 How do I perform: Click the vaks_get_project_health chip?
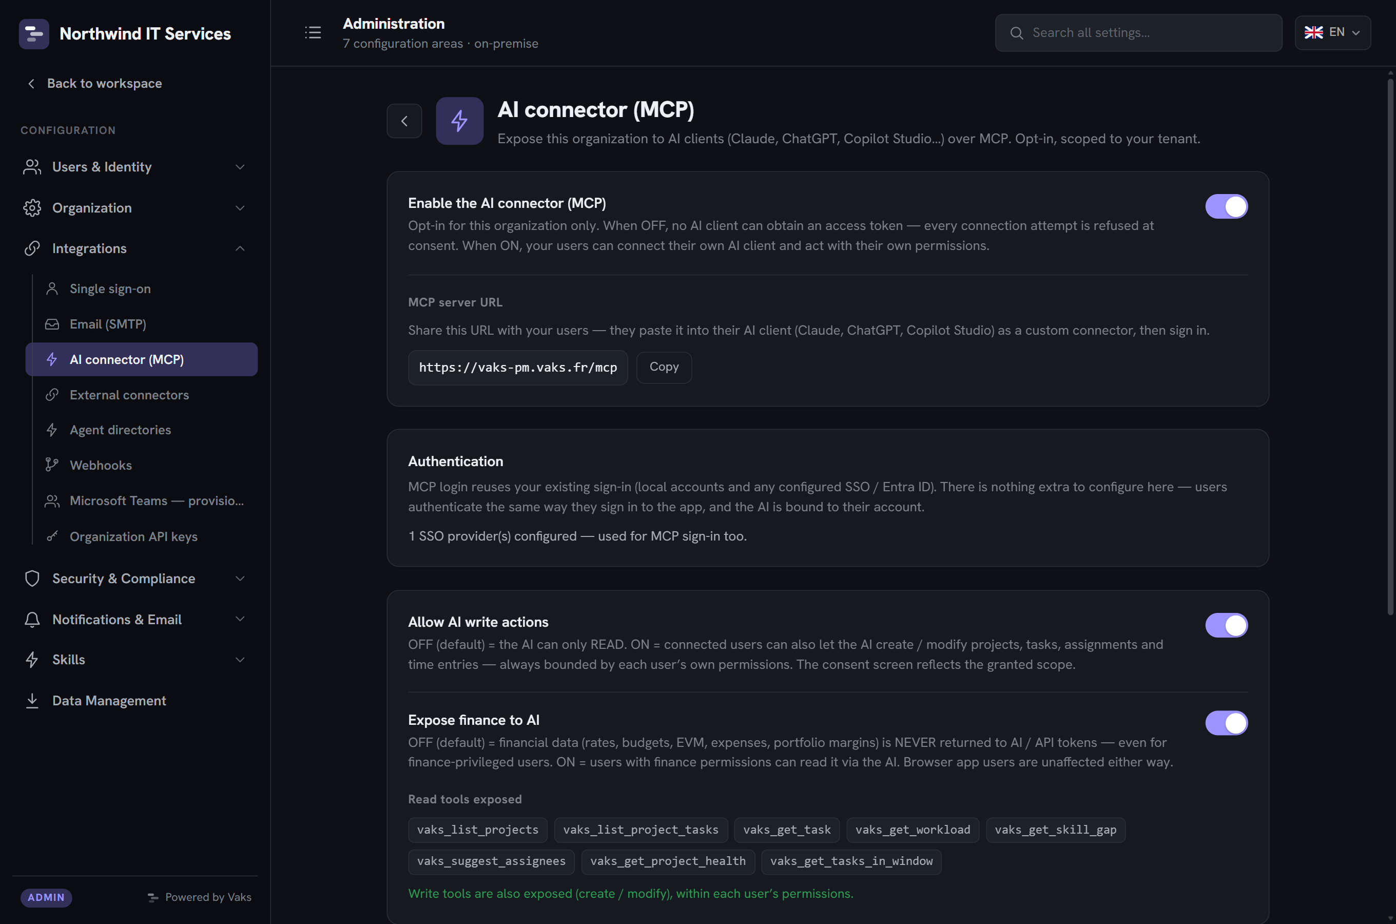point(668,861)
